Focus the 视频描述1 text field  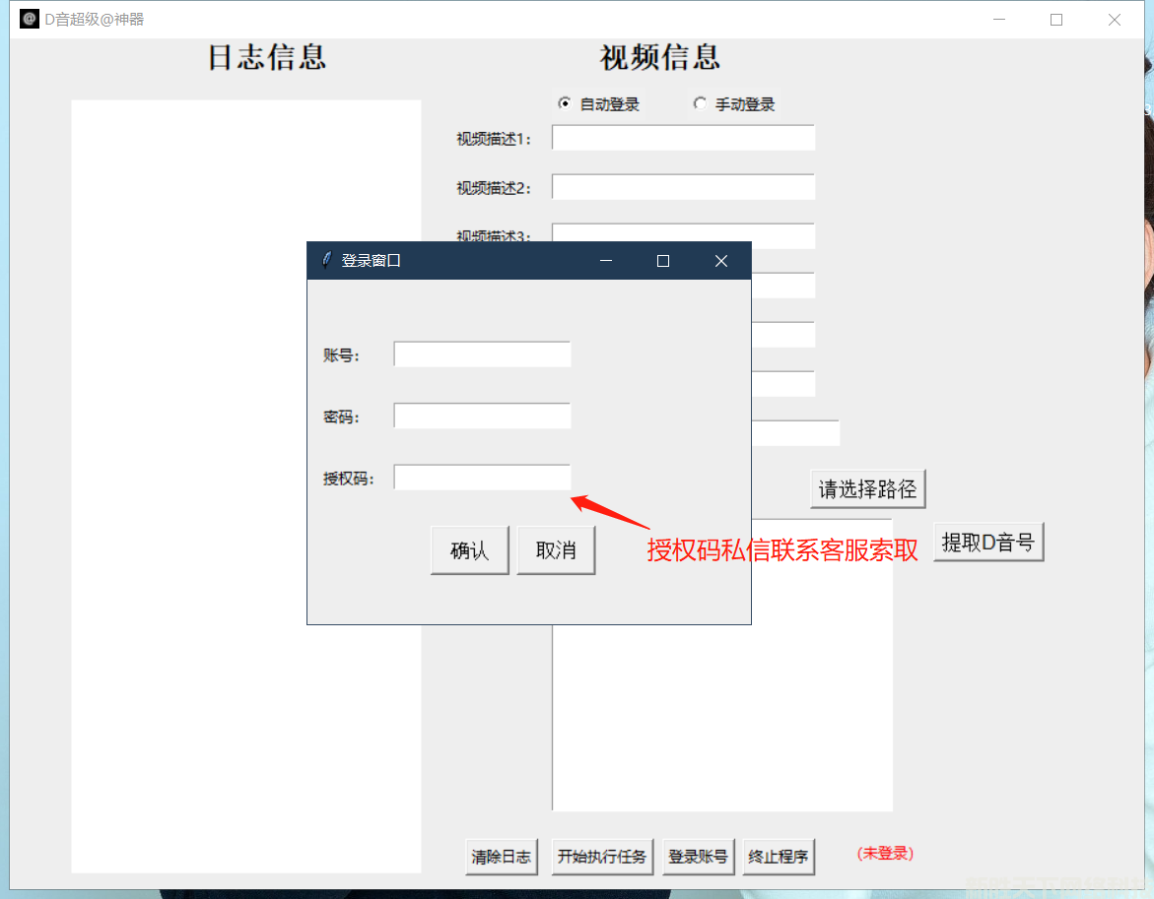[683, 138]
